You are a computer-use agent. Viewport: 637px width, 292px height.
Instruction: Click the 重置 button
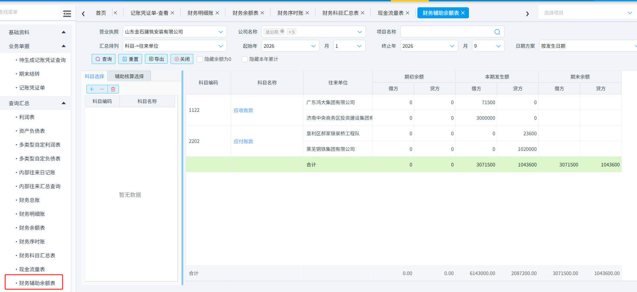[130, 59]
